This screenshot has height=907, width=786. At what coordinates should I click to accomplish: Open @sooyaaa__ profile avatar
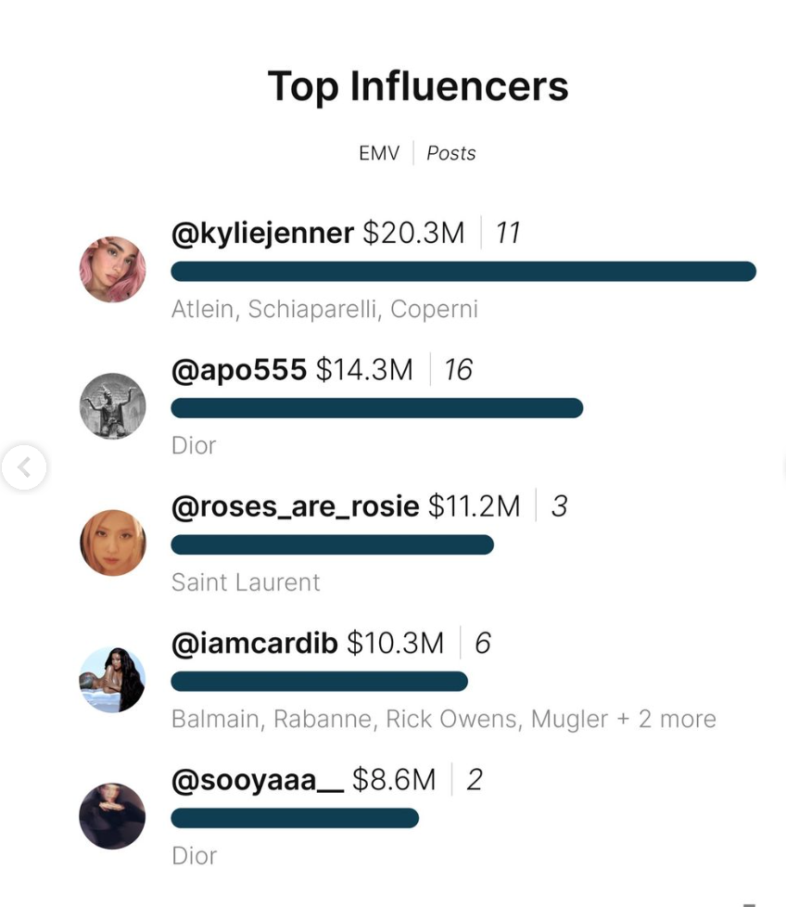point(113,816)
